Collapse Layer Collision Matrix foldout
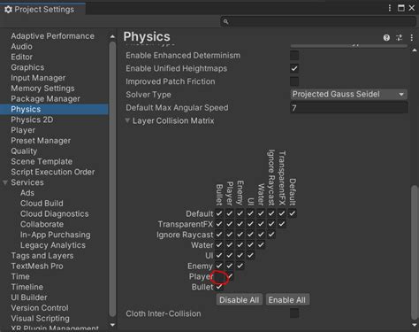The width and height of the screenshot is (419, 332). [x=127, y=120]
